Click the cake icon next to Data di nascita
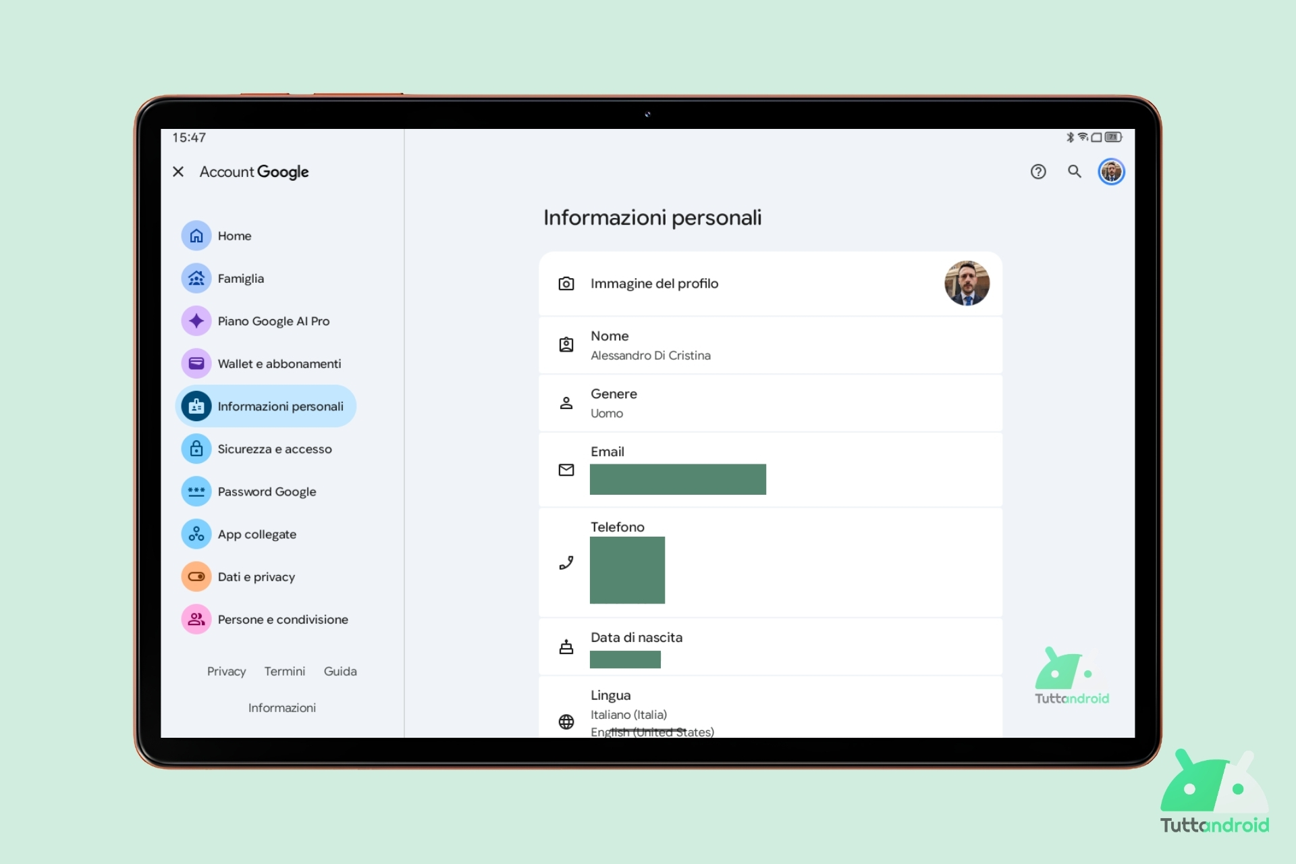The image size is (1296, 864). click(566, 647)
